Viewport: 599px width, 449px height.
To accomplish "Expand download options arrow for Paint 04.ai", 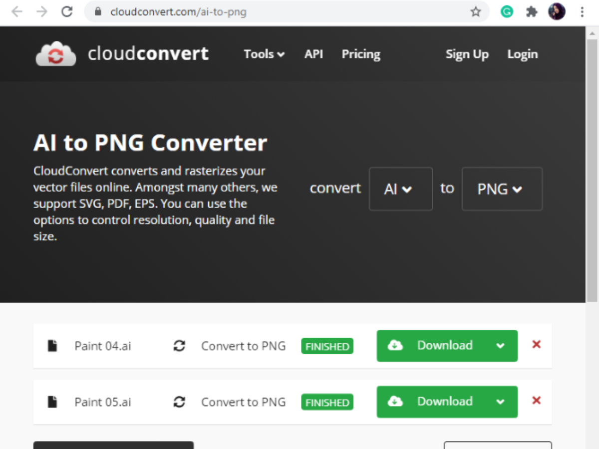I will tap(501, 346).
